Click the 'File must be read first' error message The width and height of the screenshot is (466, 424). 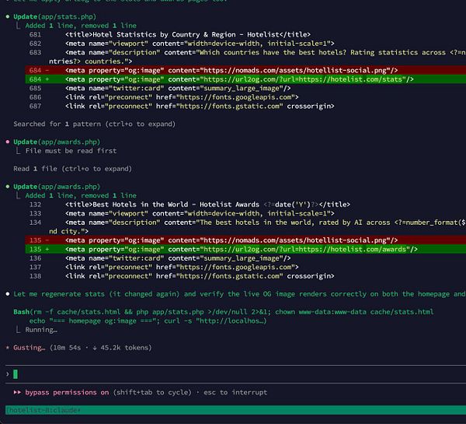click(71, 151)
